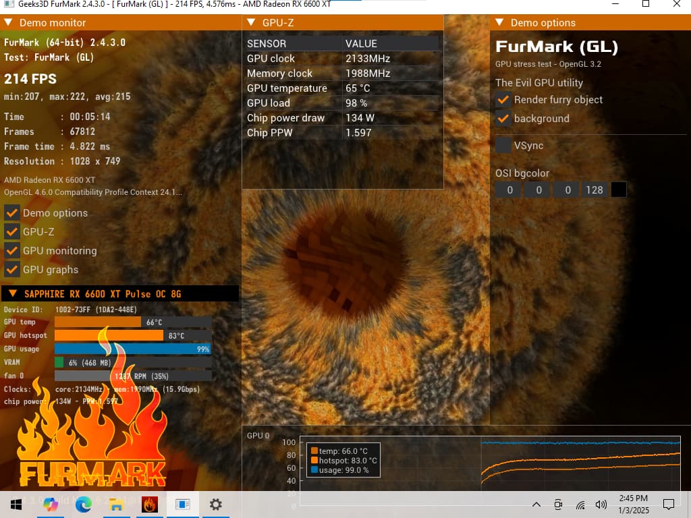The image size is (691, 518).
Task: Disable the Render furry object option
Action: pyautogui.click(x=503, y=99)
